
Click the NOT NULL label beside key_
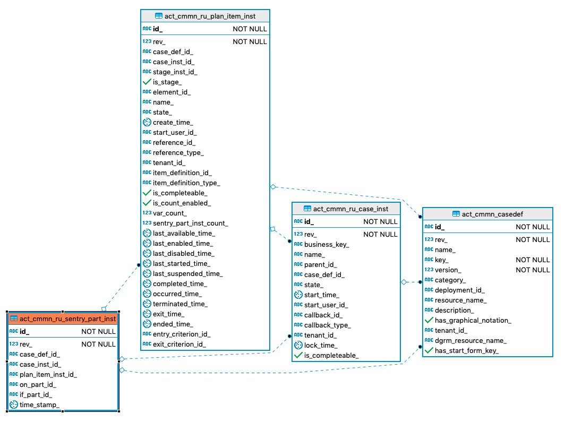click(533, 260)
